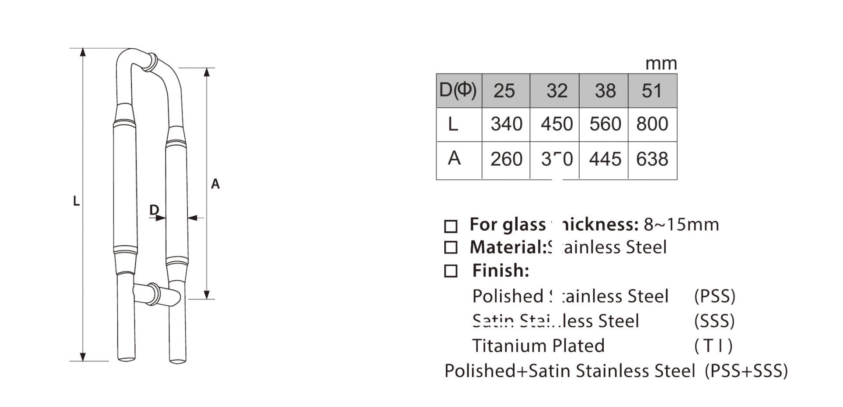Click the D(Φ) table header cell
This screenshot has height=407, width=843.
pos(459,91)
